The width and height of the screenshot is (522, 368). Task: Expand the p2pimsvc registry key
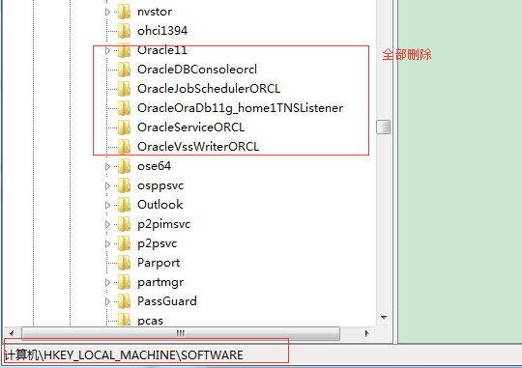(107, 225)
